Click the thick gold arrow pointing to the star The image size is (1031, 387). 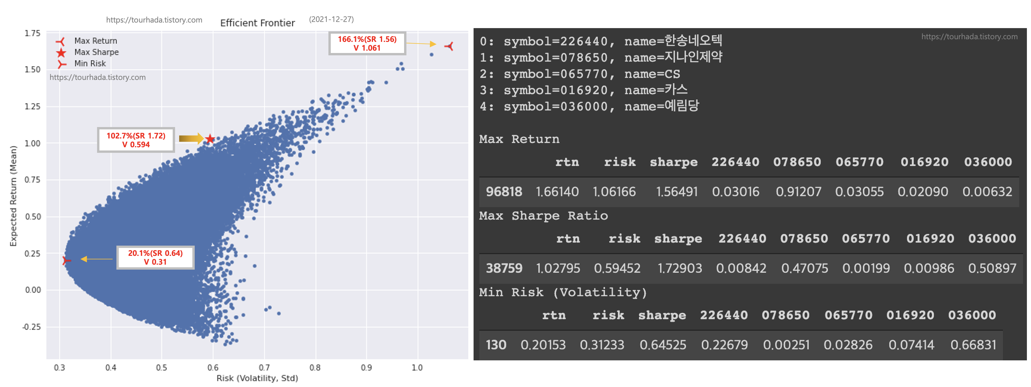(191, 138)
